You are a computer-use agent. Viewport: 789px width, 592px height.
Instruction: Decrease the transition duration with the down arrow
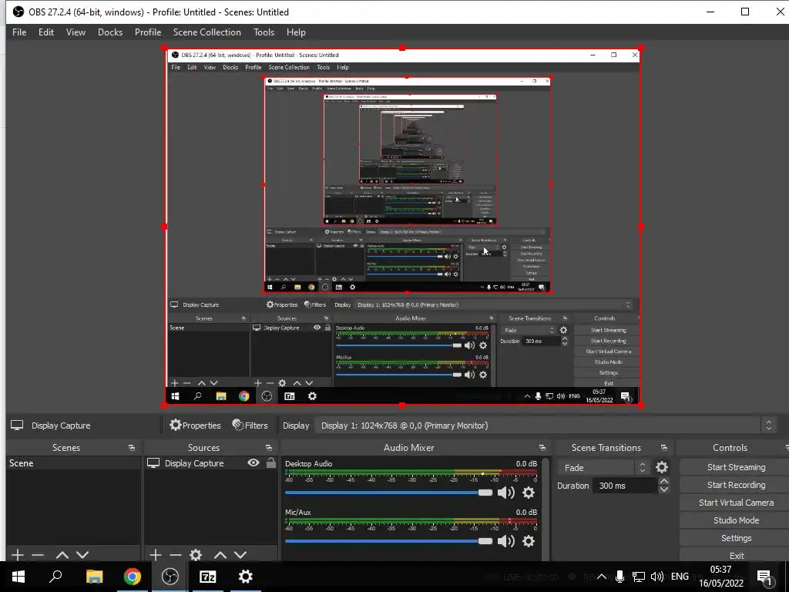pyautogui.click(x=663, y=489)
